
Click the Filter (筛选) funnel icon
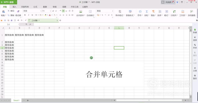[153, 12]
